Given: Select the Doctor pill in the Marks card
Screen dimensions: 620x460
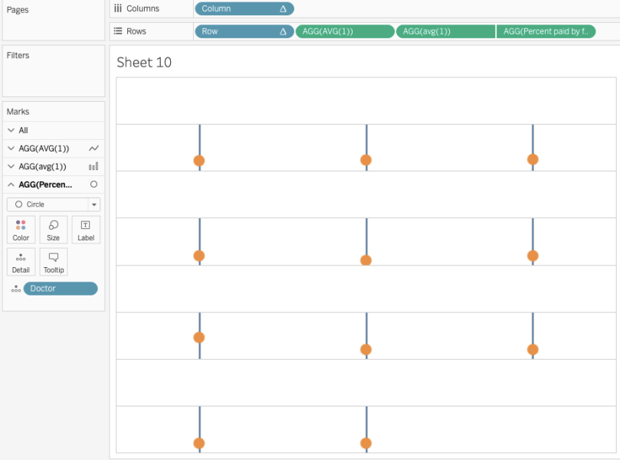Looking at the screenshot, I should pyautogui.click(x=61, y=289).
